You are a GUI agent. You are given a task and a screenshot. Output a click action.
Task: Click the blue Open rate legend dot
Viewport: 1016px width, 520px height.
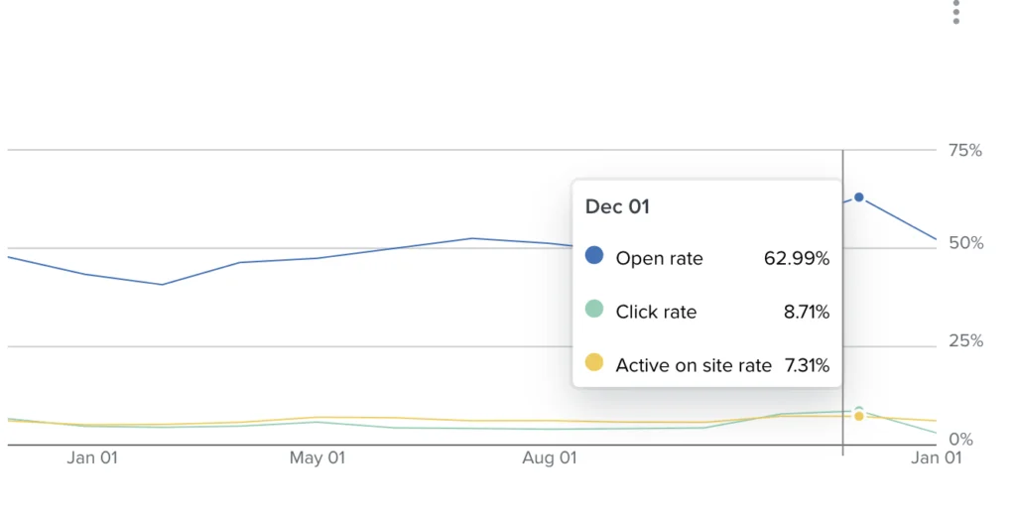594,256
